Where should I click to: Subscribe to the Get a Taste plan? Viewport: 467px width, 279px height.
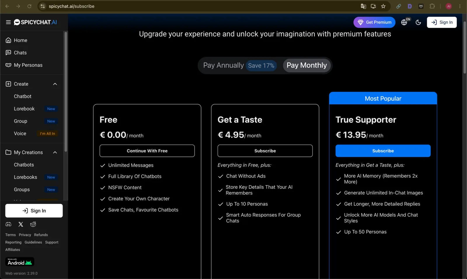(x=265, y=151)
